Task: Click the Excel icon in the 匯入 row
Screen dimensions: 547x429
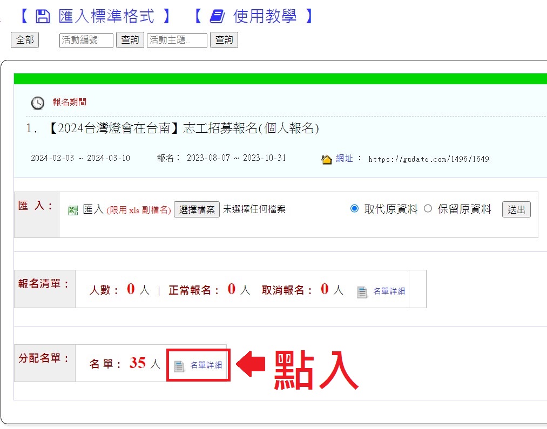Action: tap(73, 210)
